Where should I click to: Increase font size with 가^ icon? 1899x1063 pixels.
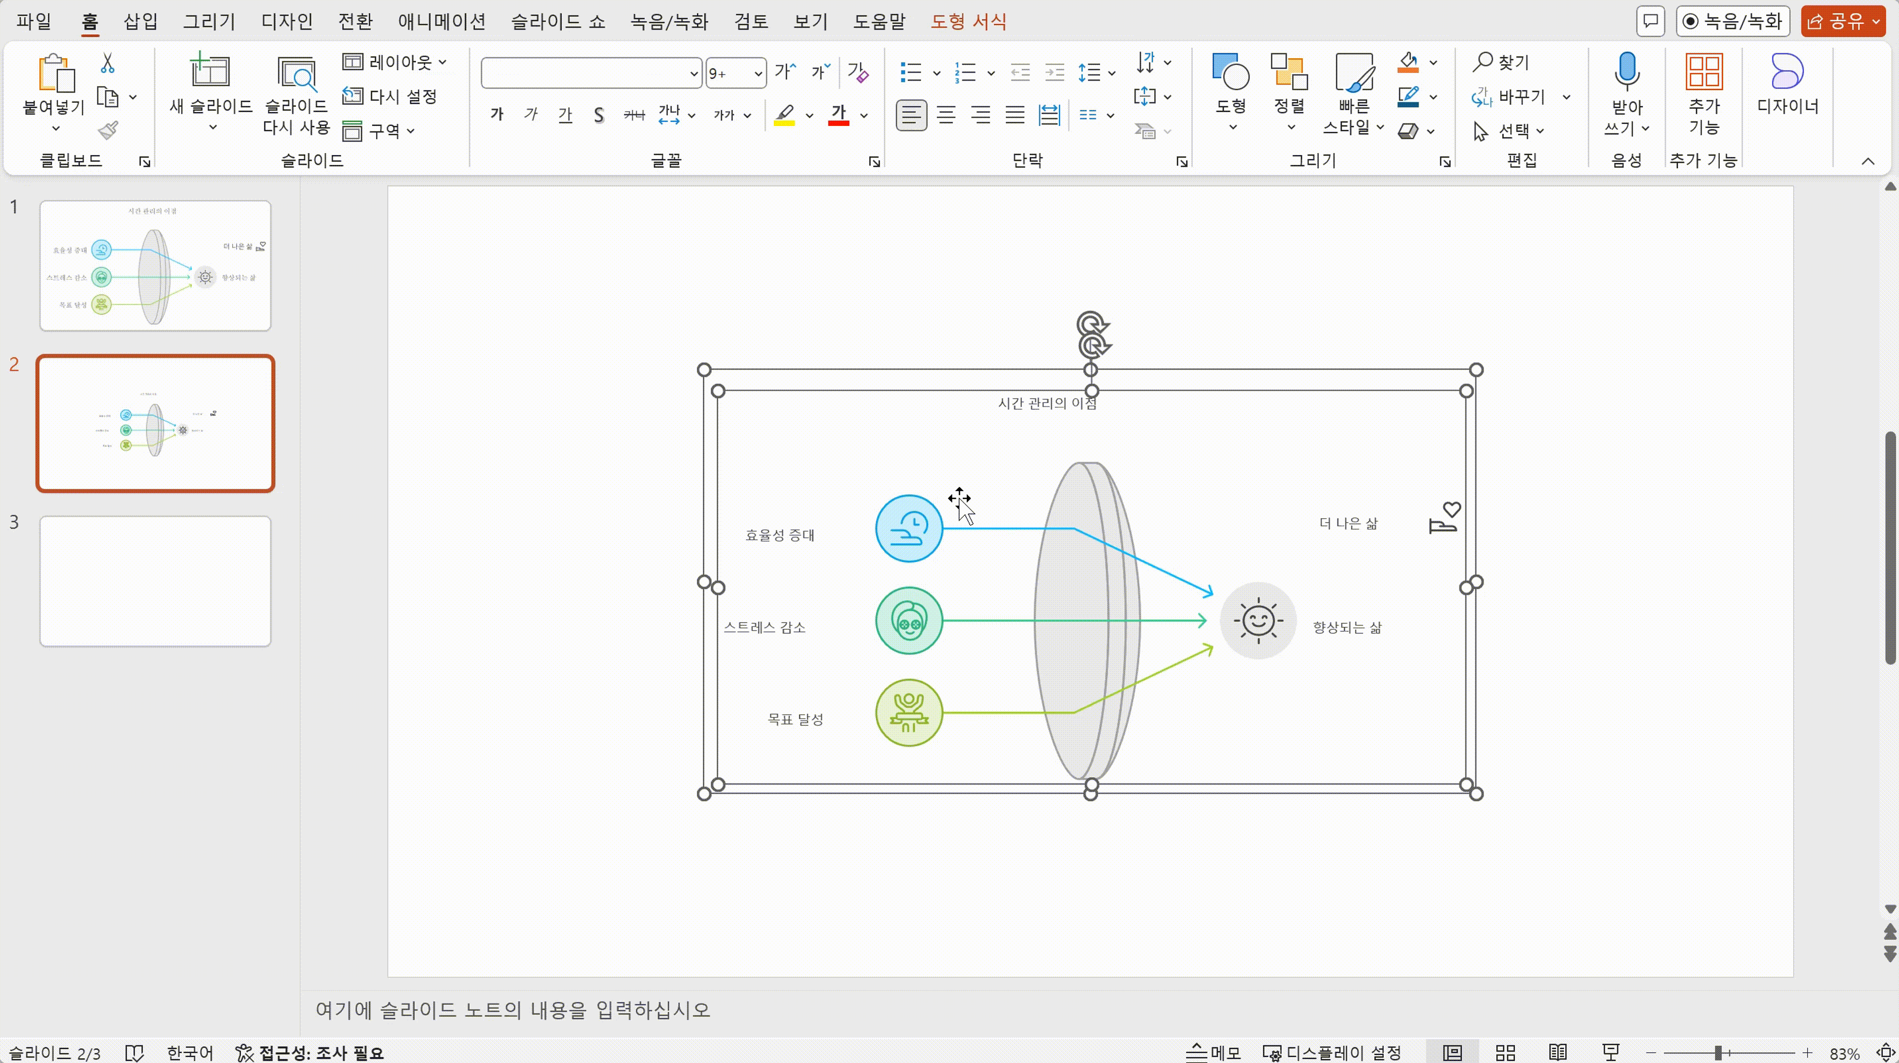click(x=786, y=72)
